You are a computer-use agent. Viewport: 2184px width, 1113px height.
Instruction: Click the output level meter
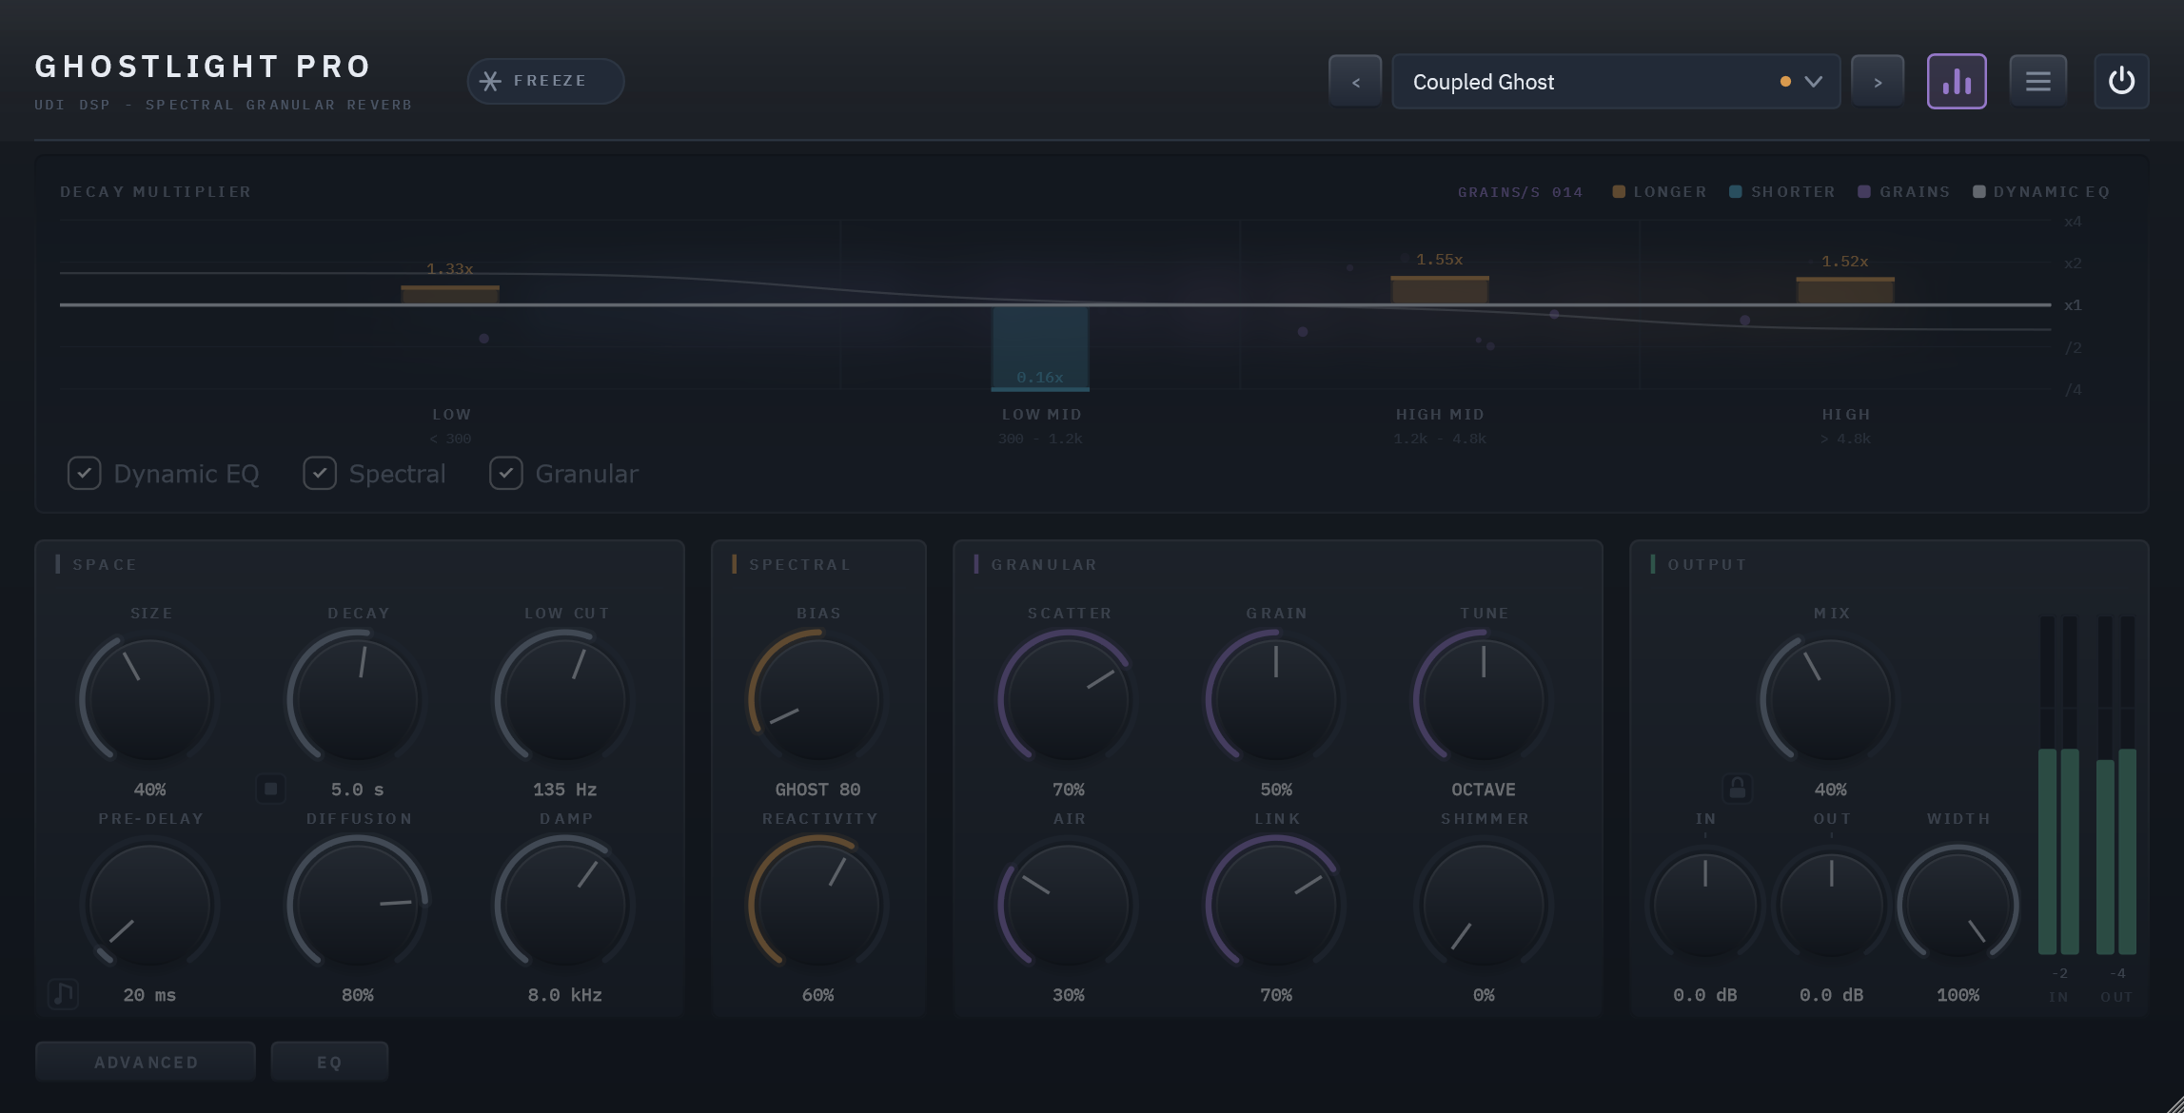[x=2116, y=785]
